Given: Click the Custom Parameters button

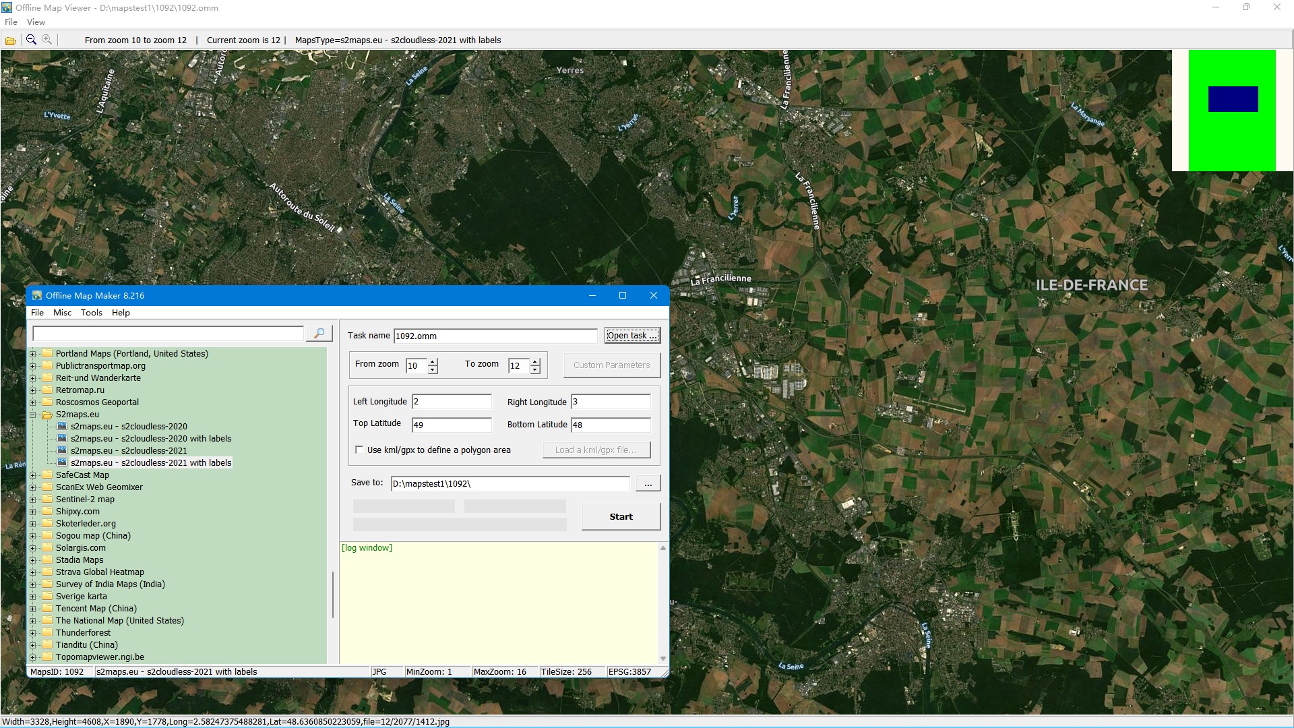Looking at the screenshot, I should pyautogui.click(x=612, y=365).
